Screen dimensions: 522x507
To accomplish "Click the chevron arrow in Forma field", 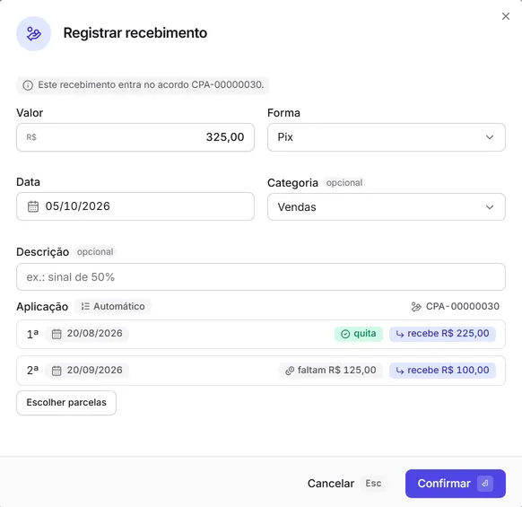I will (490, 137).
